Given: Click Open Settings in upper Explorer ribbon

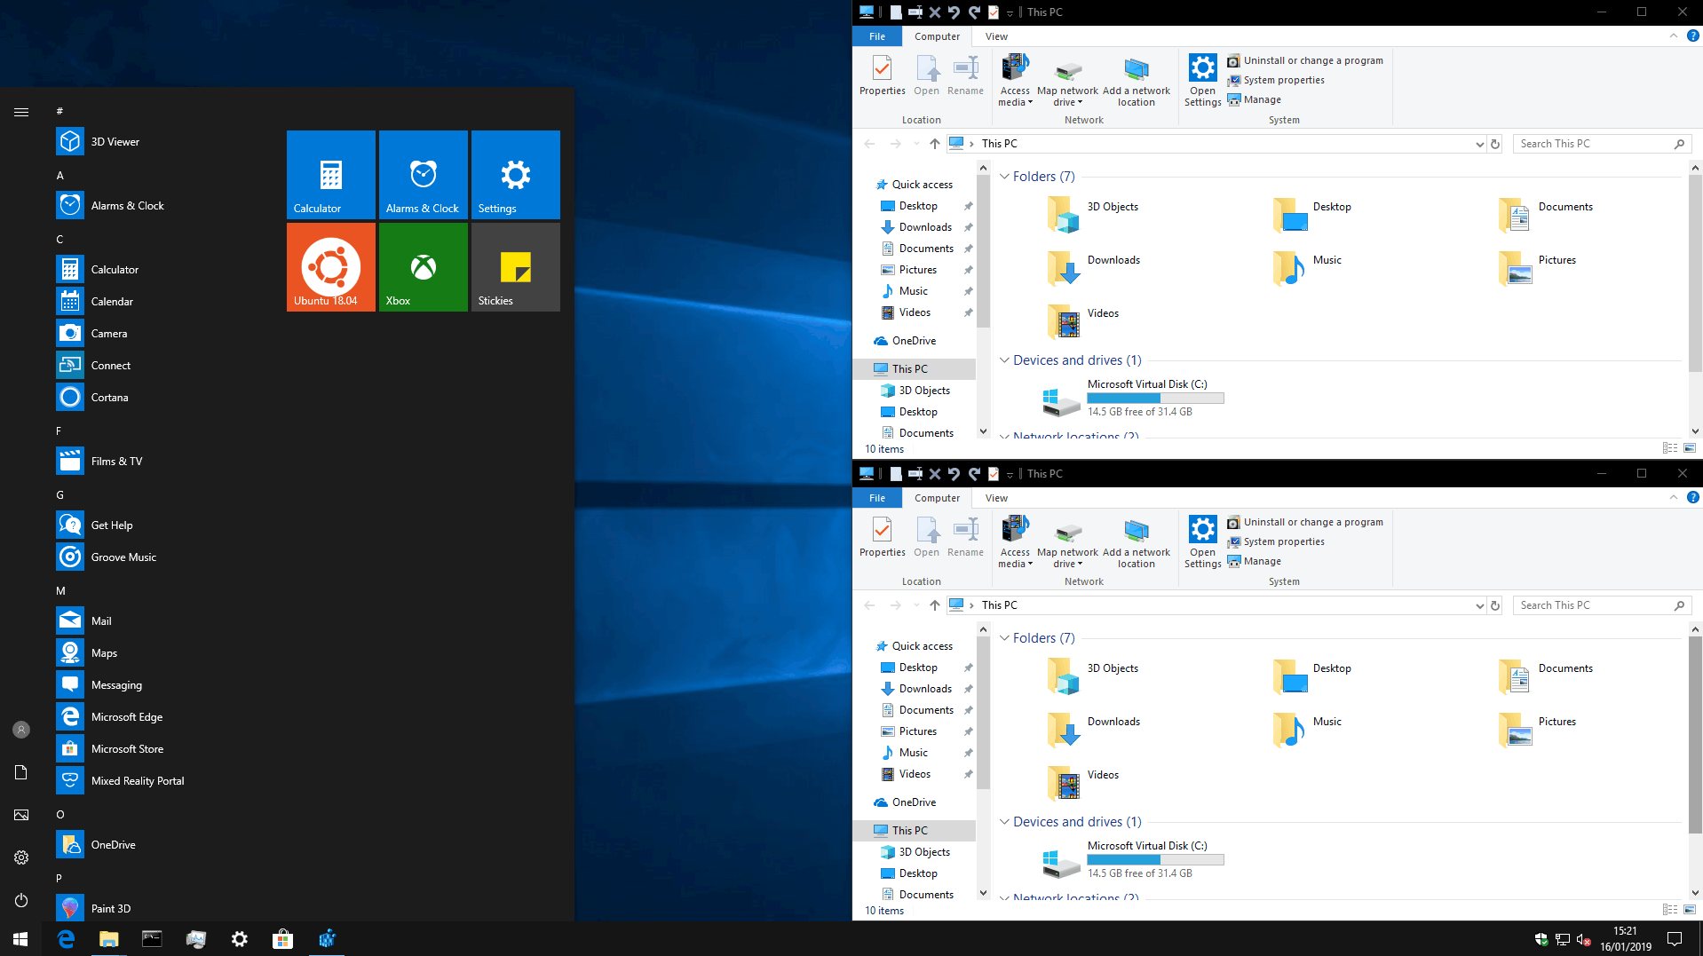Looking at the screenshot, I should (x=1202, y=80).
